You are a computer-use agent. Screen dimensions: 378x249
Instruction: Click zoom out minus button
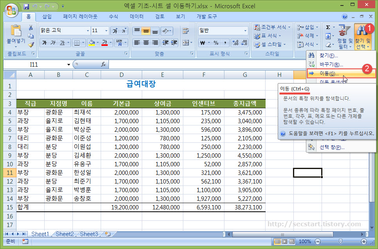point(318,242)
